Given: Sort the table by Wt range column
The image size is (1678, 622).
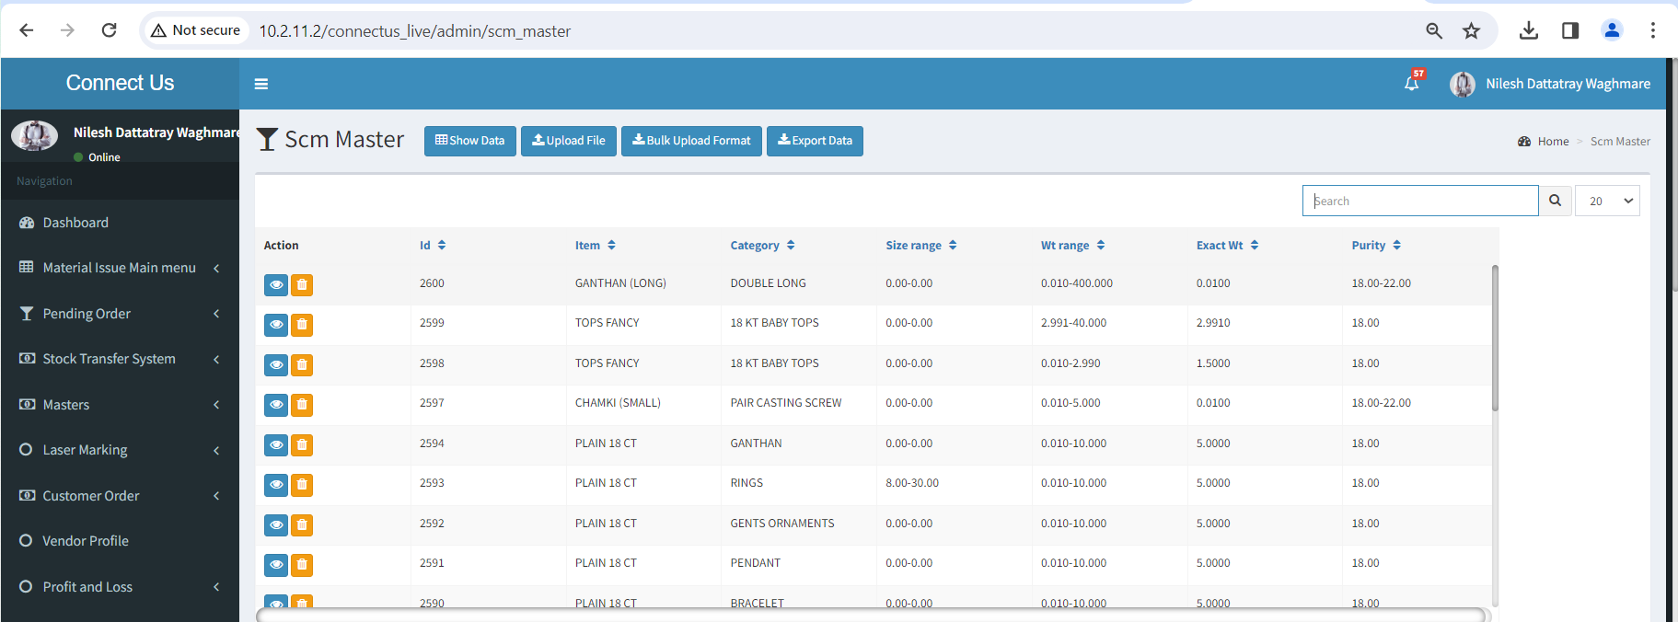Looking at the screenshot, I should [1073, 246].
